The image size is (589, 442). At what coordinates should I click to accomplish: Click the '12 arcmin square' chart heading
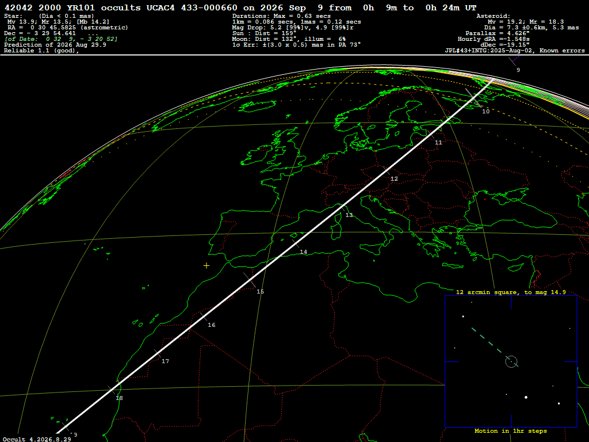(x=511, y=292)
